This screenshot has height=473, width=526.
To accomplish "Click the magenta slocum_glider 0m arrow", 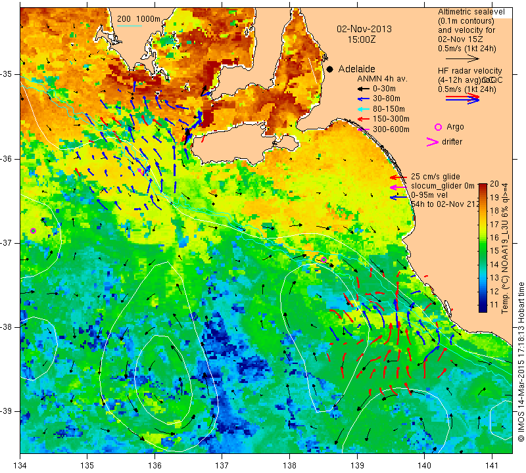I will [x=398, y=187].
